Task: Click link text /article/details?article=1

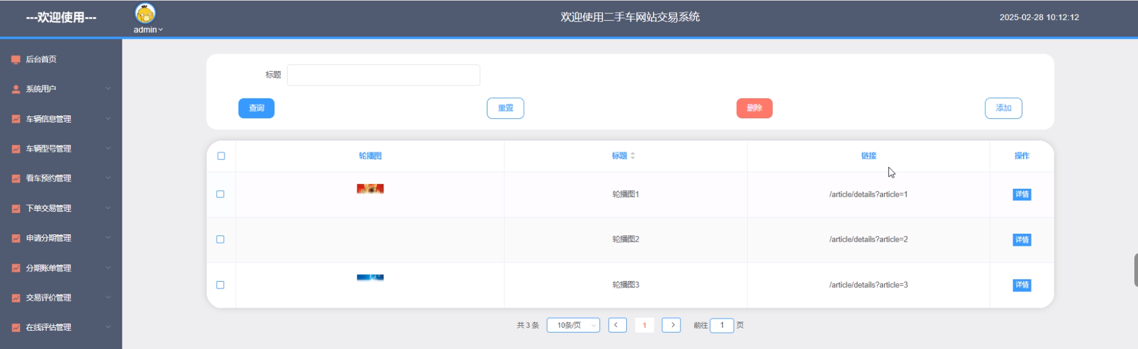Action: (x=868, y=194)
